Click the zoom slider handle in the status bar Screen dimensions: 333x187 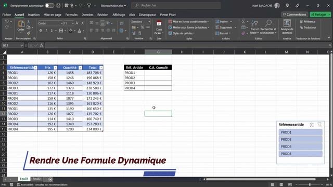[310, 185]
